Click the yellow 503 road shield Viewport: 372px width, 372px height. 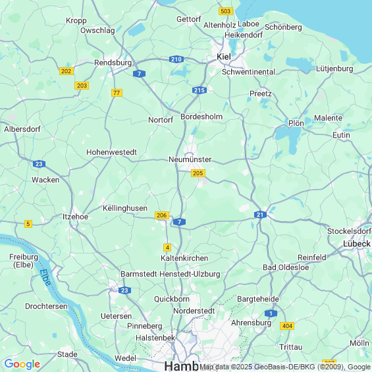pos(226,11)
